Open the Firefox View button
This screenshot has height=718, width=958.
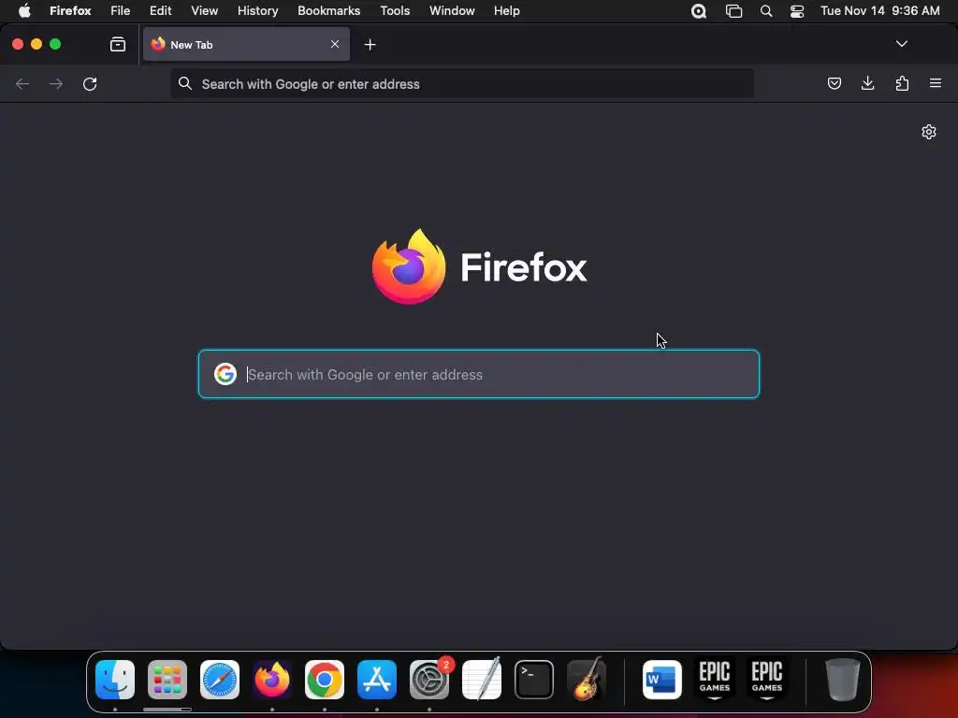[x=118, y=44]
